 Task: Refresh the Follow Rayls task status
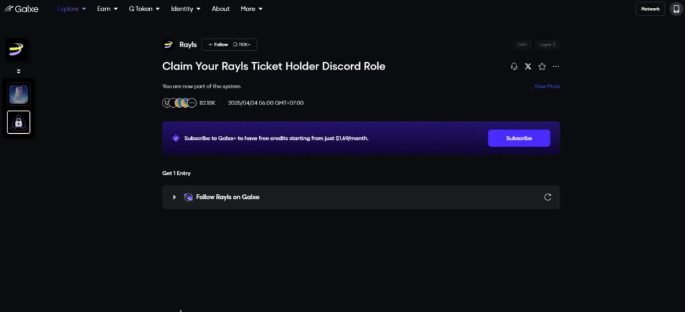548,198
